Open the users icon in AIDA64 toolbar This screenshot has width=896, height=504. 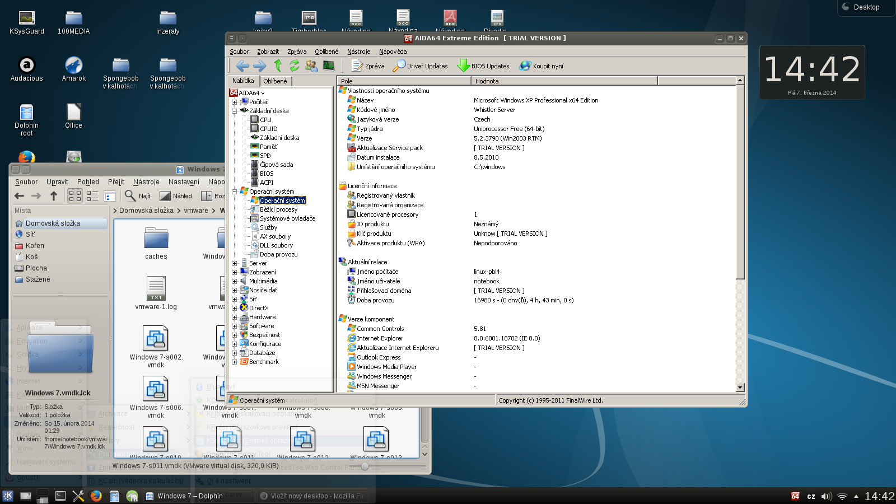coord(311,66)
